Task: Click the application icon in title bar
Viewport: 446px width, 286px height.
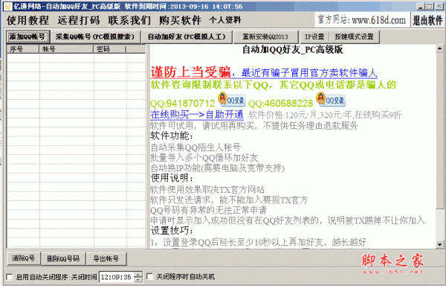Action: click(x=7, y=6)
